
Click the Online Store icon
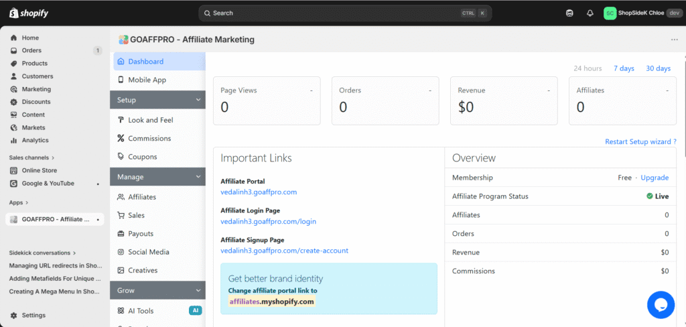[x=13, y=170]
